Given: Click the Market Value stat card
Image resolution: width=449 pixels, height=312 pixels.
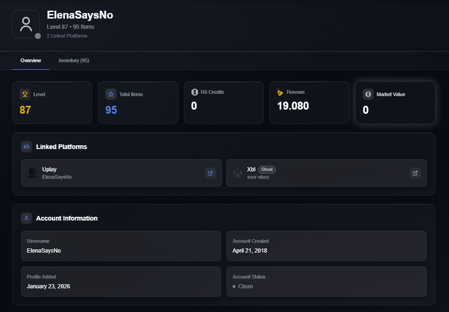Looking at the screenshot, I should point(395,103).
